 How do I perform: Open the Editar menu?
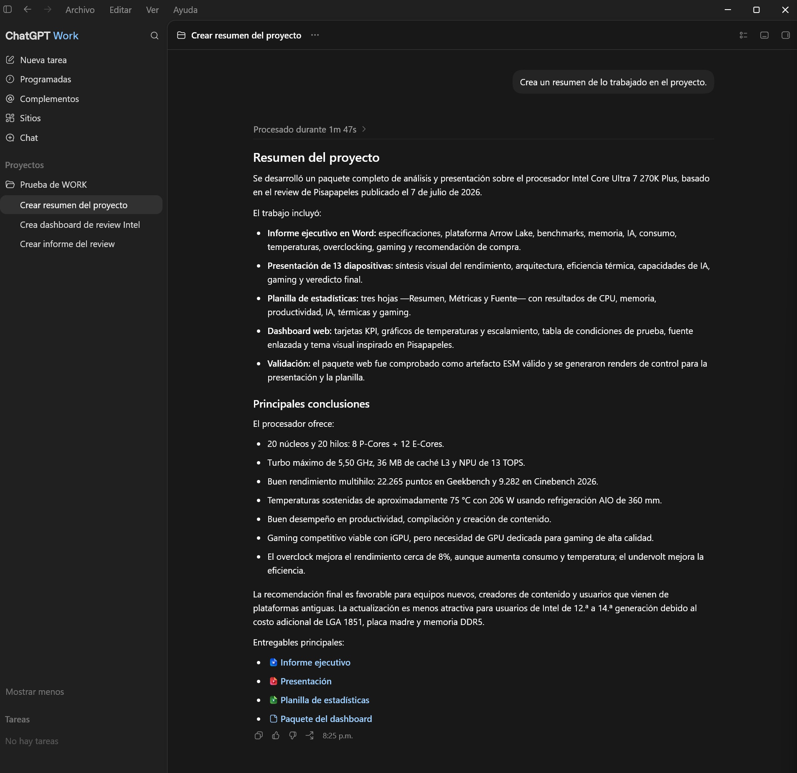point(120,10)
